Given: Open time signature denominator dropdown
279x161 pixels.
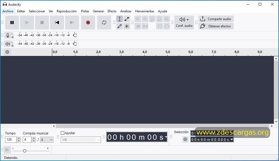Looking at the screenshot, I should coord(47,140).
